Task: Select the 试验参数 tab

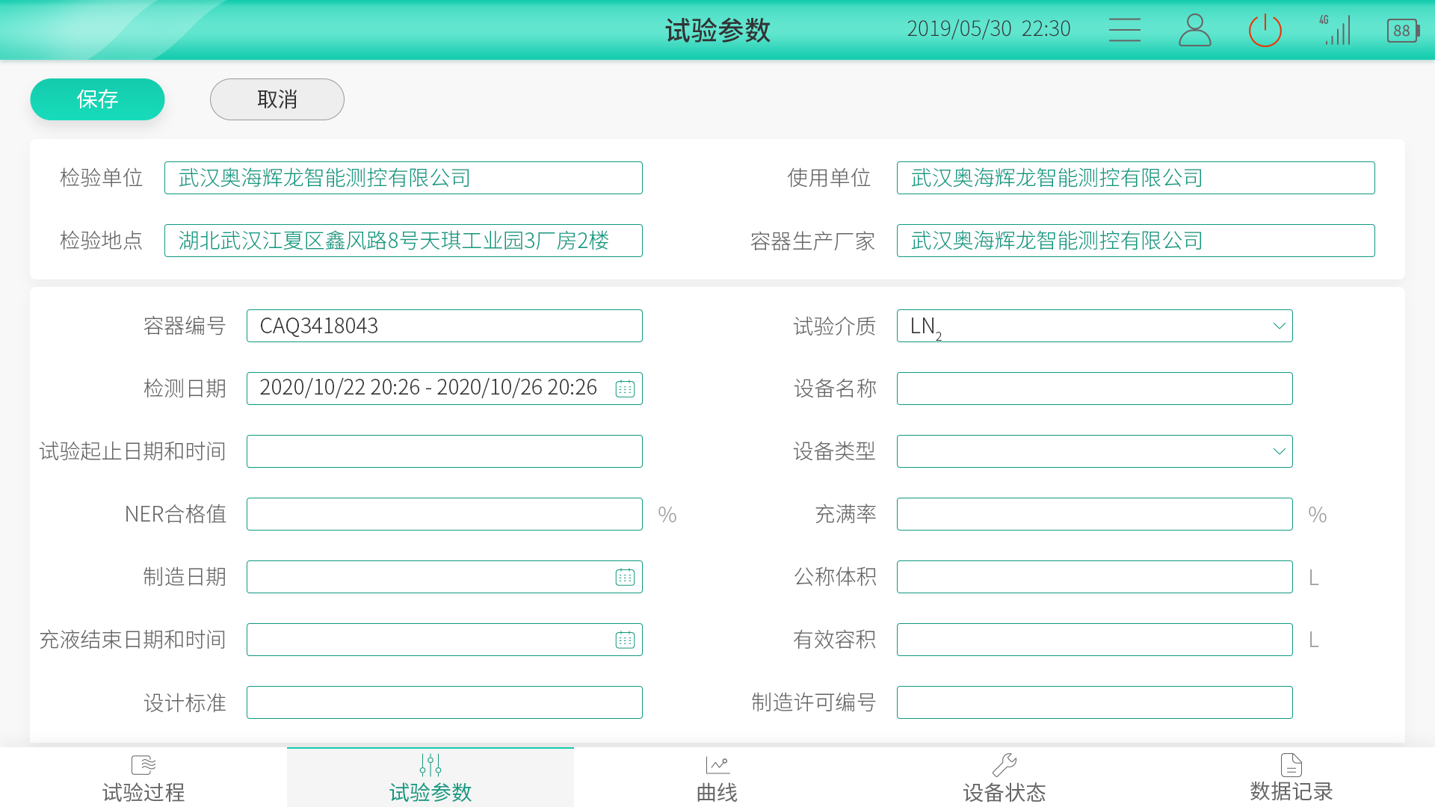Action: coord(430,778)
